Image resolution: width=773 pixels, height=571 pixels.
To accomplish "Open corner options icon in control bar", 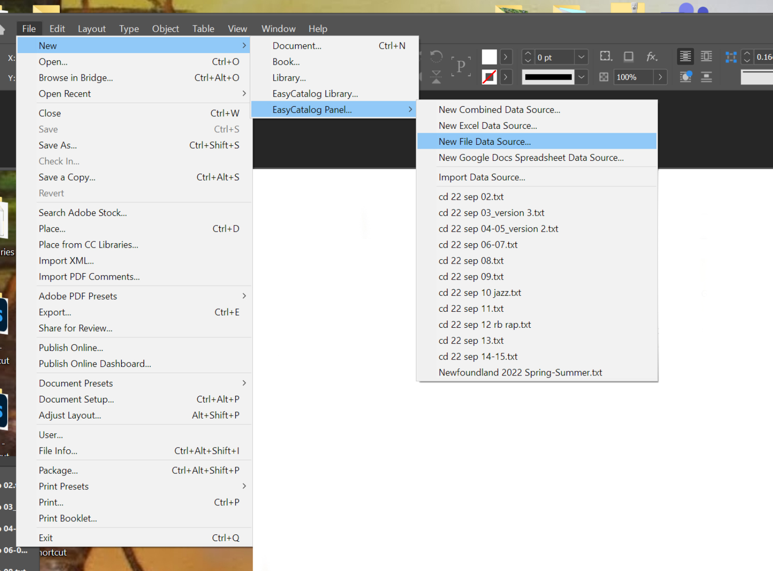I will [606, 56].
